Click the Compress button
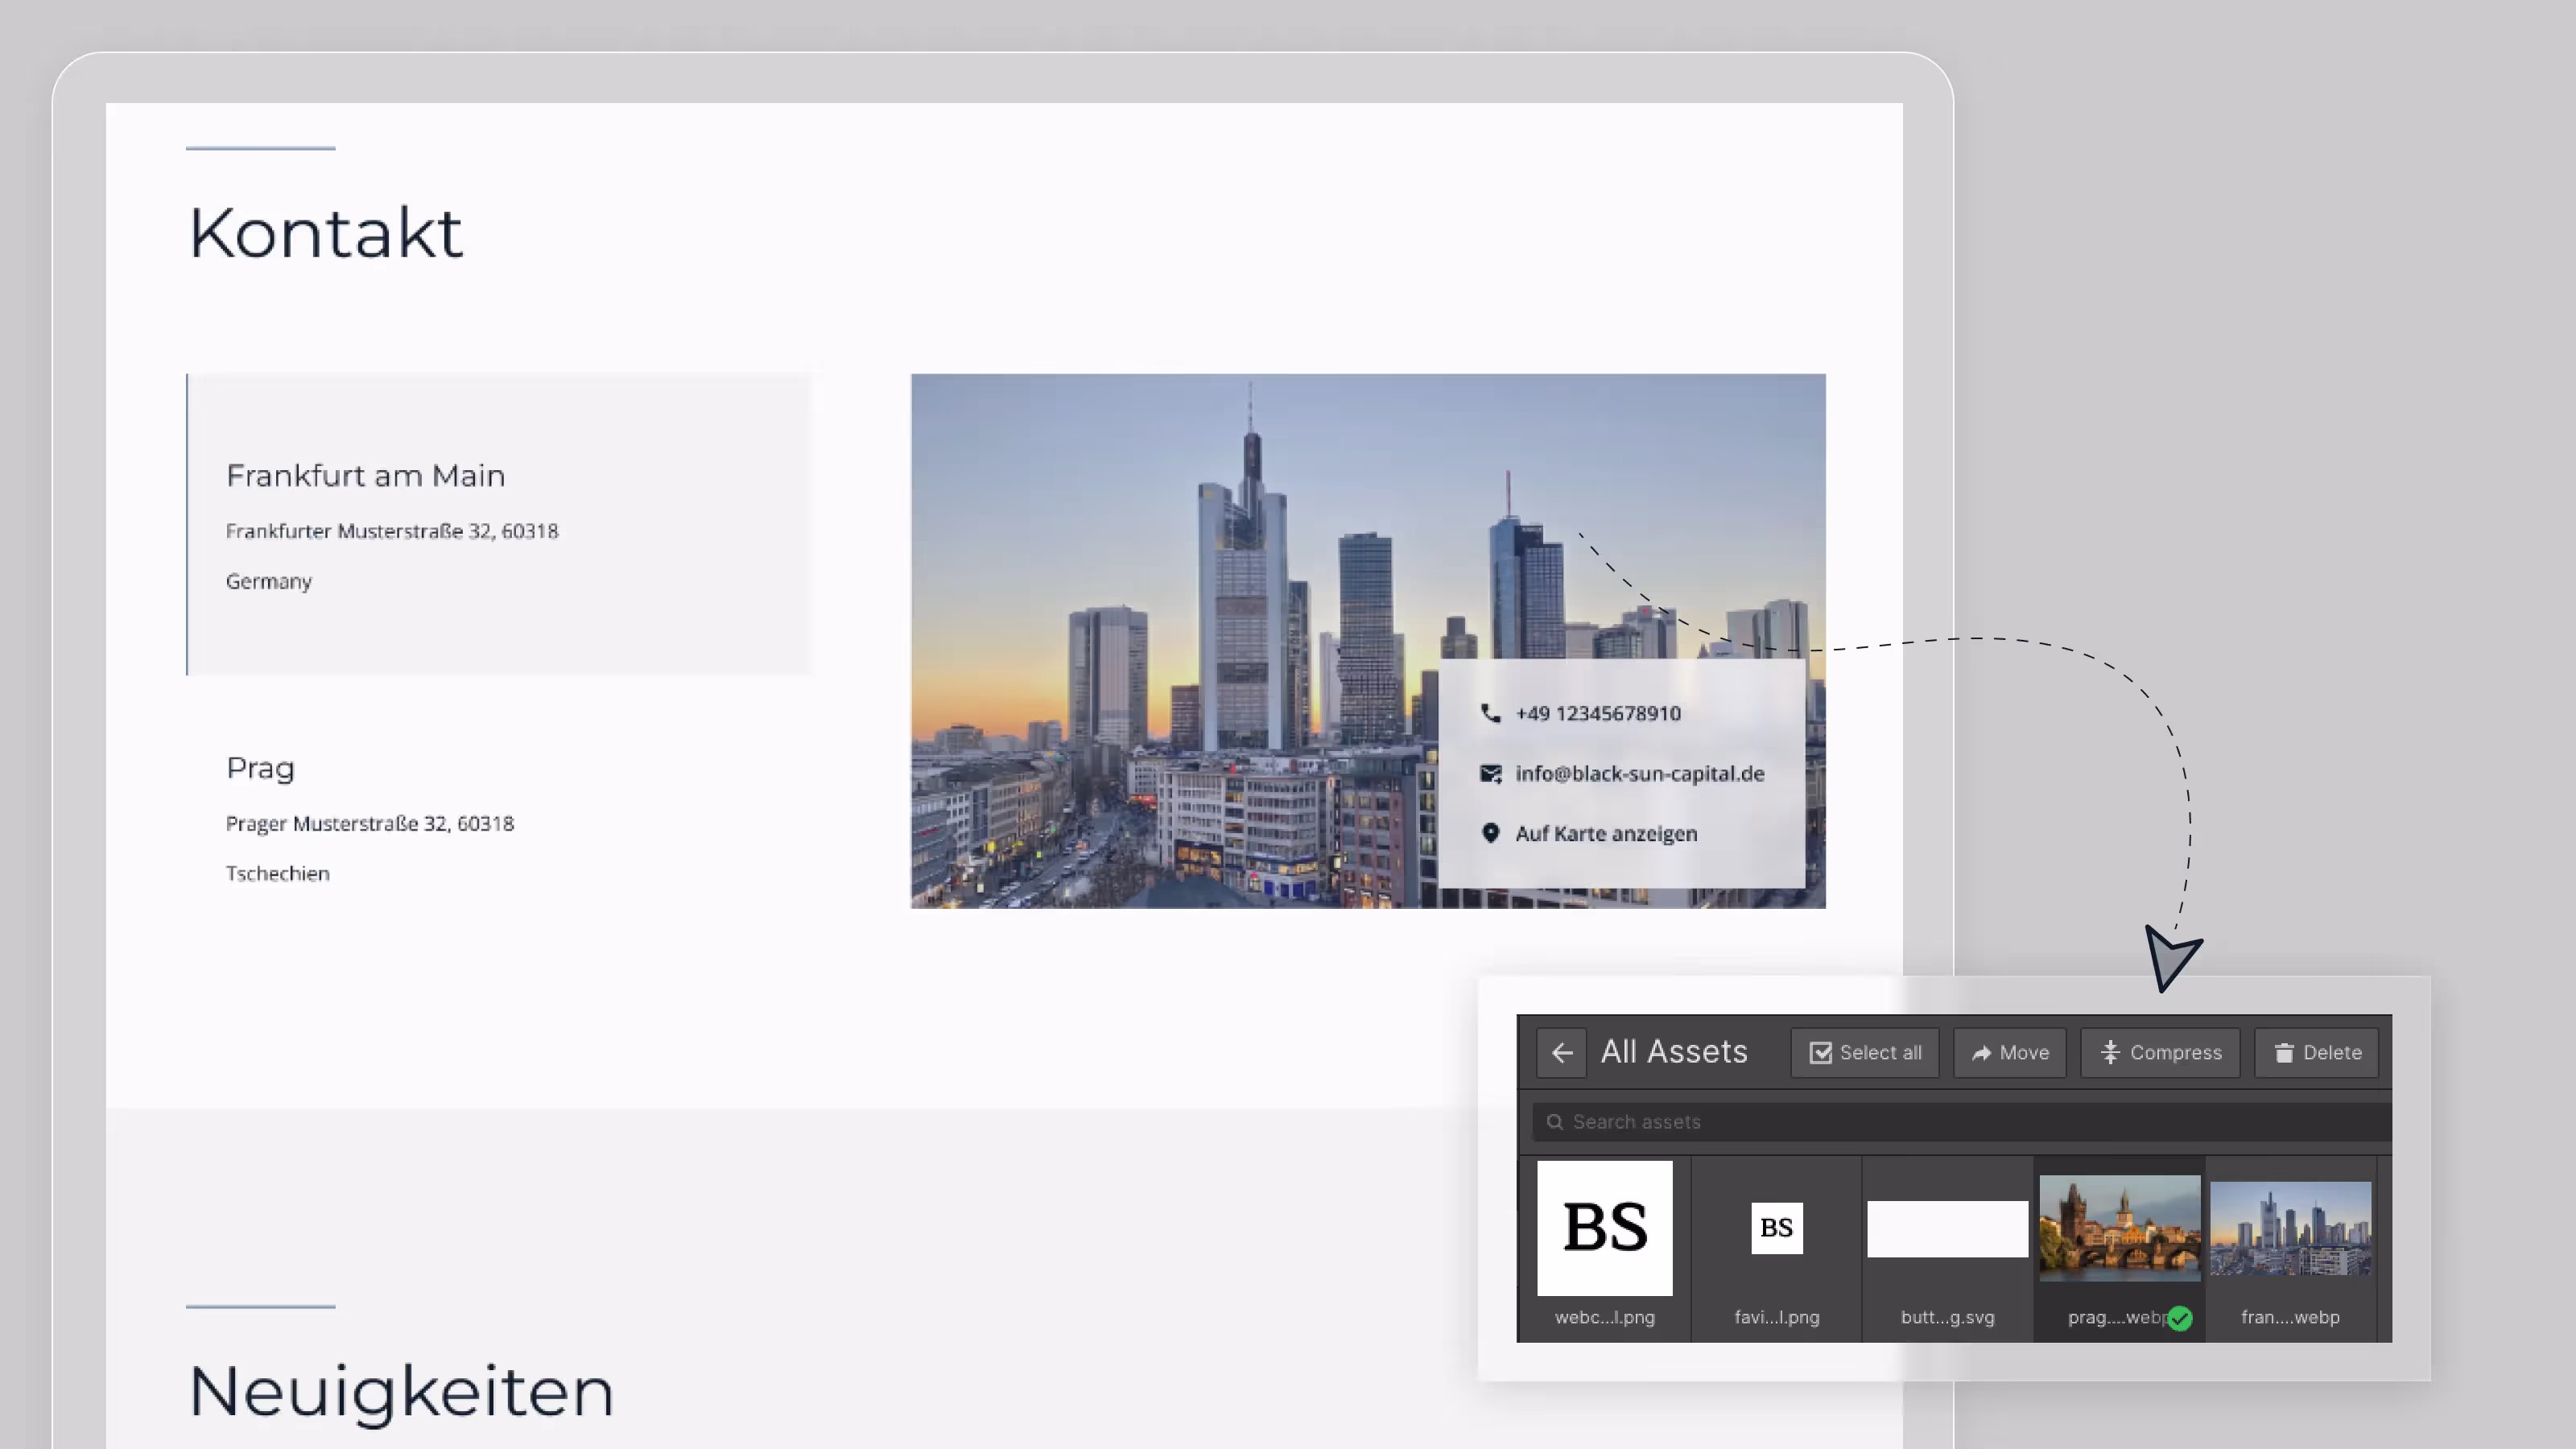 coord(2160,1053)
